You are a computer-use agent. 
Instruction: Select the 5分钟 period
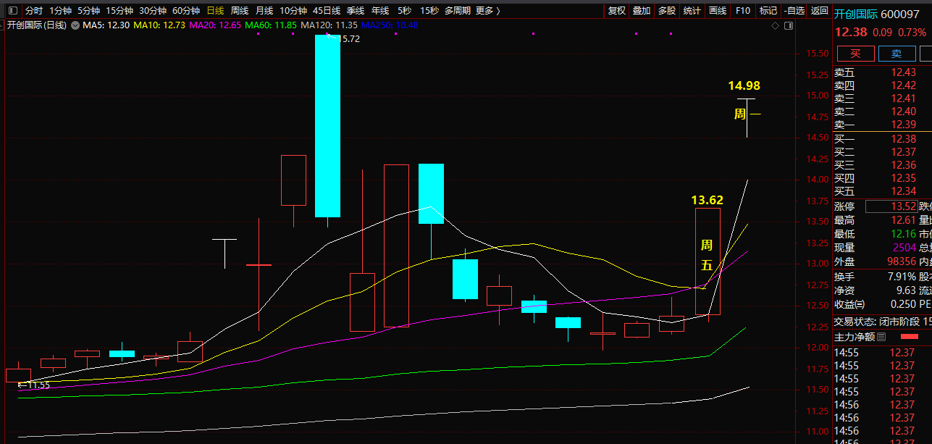point(89,11)
